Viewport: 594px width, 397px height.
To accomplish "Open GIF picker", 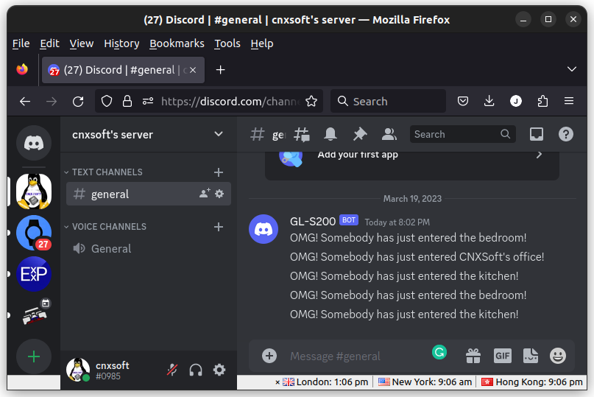I will point(502,356).
